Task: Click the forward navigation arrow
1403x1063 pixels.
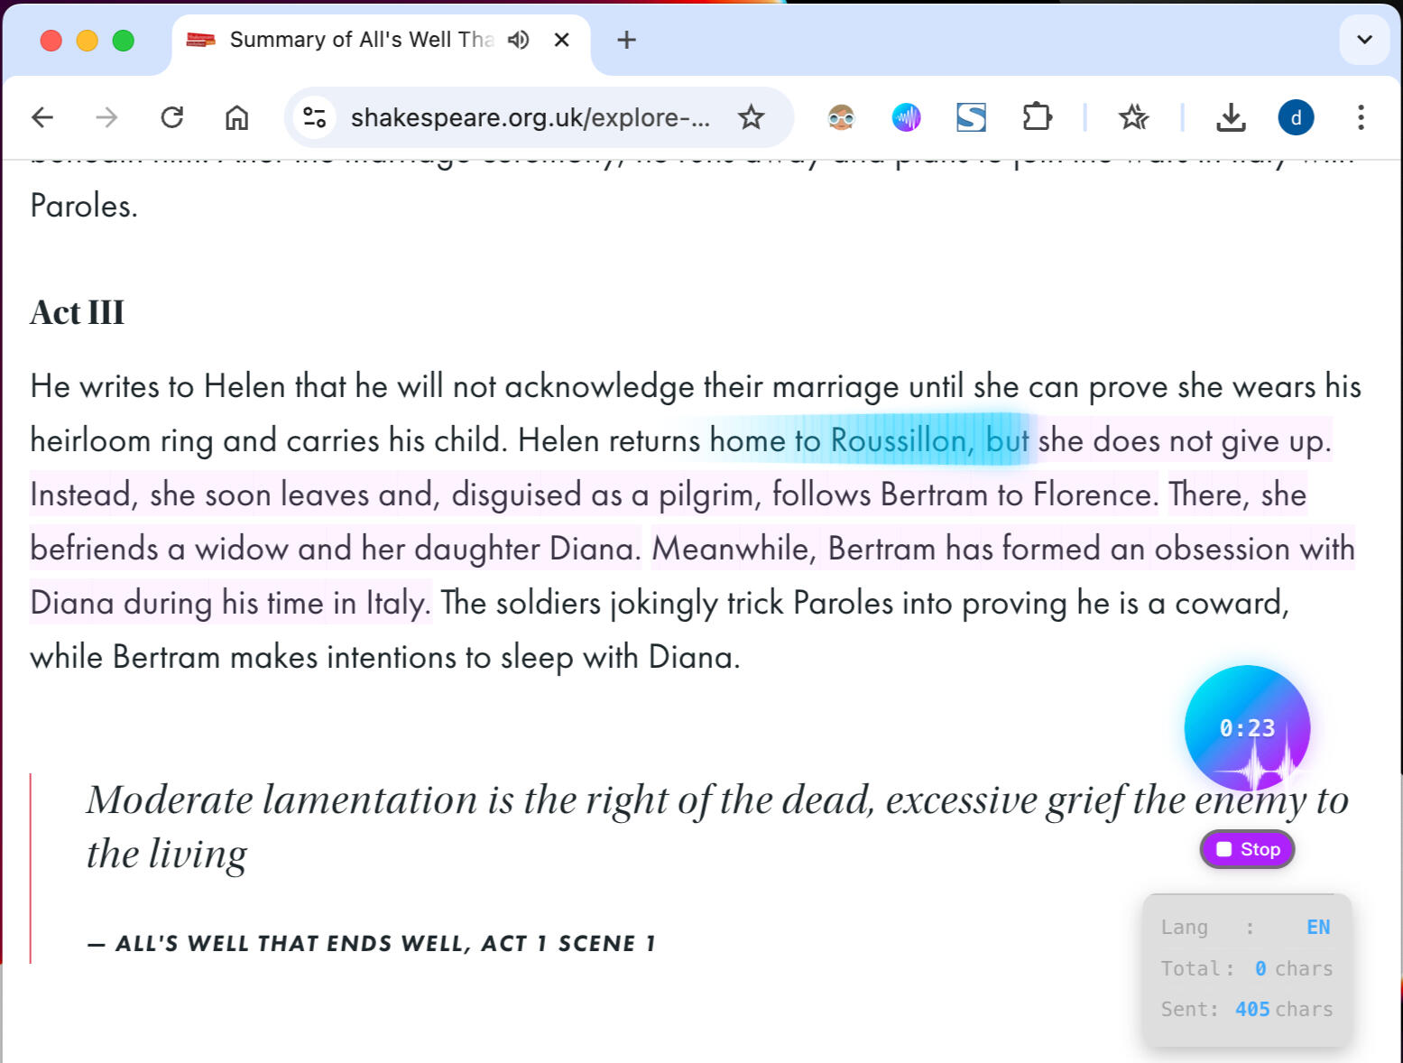Action: (x=106, y=117)
